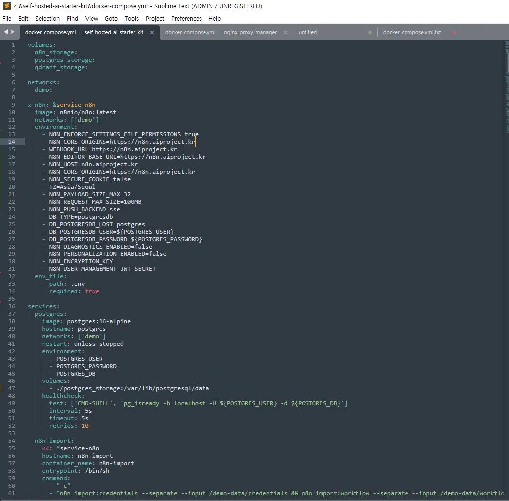Click 'N8N_PAYLOAD_SIZE_MAX=32' line
Viewport: 509px width, 501px height.
pos(90,194)
